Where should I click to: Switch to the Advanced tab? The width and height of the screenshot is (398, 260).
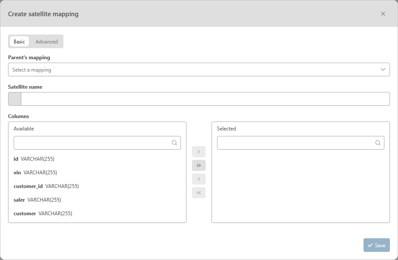(46, 41)
